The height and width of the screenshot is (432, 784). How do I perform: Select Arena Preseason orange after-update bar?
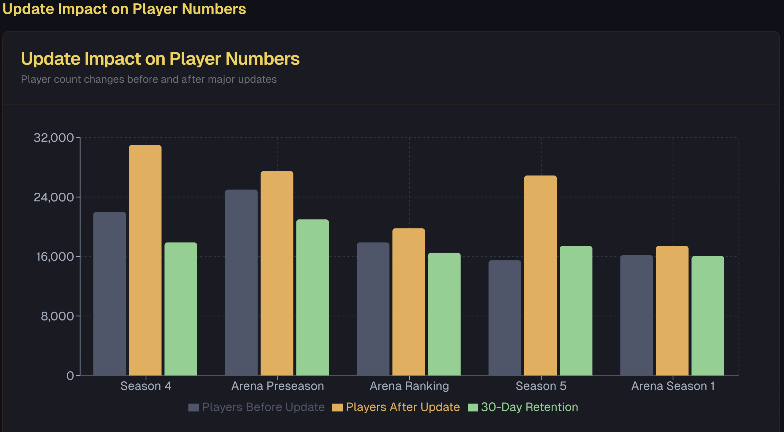[x=277, y=273]
